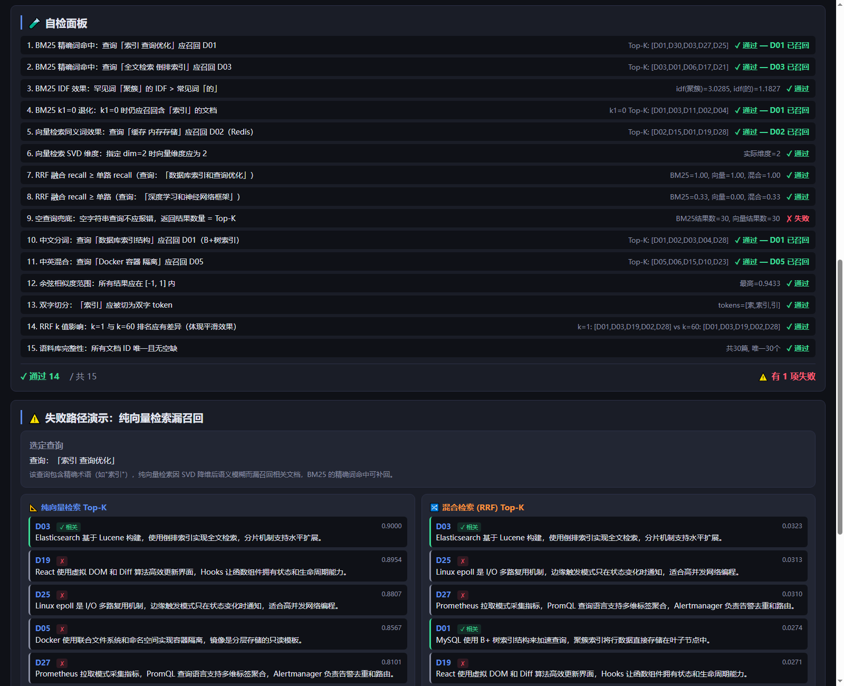This screenshot has height=686, width=844.
Task: Click the 0.9000 score on the D03 card
Action: point(391,526)
